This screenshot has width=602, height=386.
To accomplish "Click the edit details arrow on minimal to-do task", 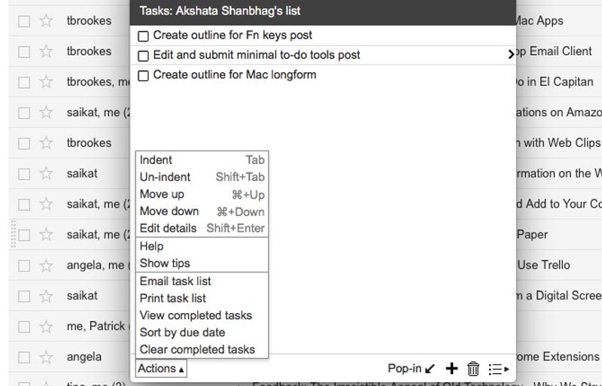I will point(511,55).
